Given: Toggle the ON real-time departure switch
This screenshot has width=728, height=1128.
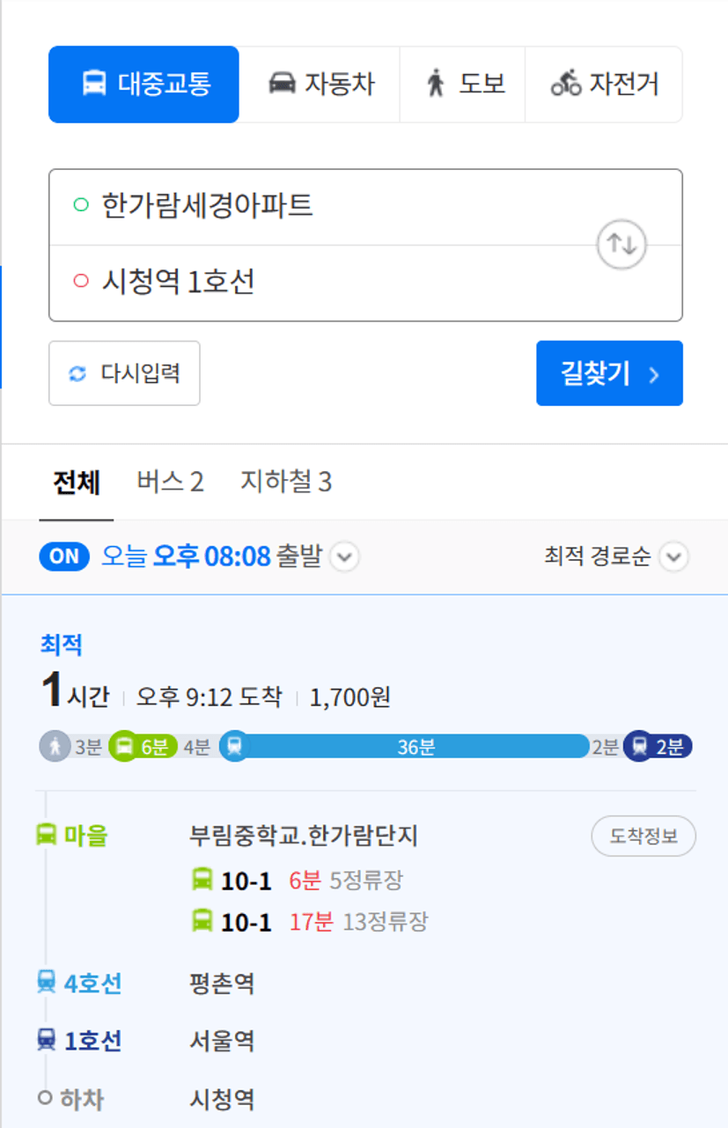Looking at the screenshot, I should pos(64,557).
